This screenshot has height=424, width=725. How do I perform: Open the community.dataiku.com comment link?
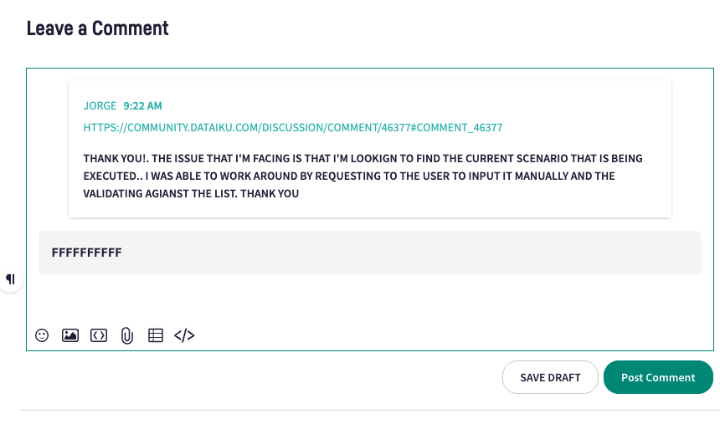(292, 128)
